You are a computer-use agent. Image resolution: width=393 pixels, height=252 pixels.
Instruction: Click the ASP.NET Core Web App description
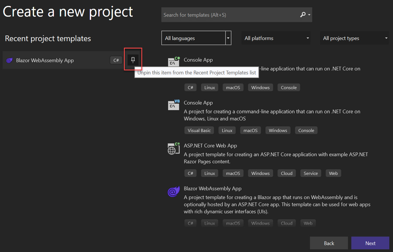click(x=276, y=158)
